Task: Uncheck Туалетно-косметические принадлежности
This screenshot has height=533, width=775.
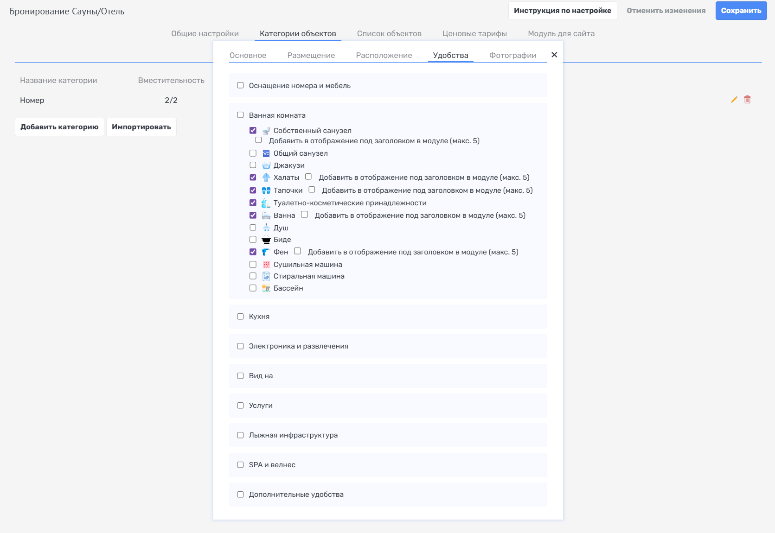Action: [253, 203]
